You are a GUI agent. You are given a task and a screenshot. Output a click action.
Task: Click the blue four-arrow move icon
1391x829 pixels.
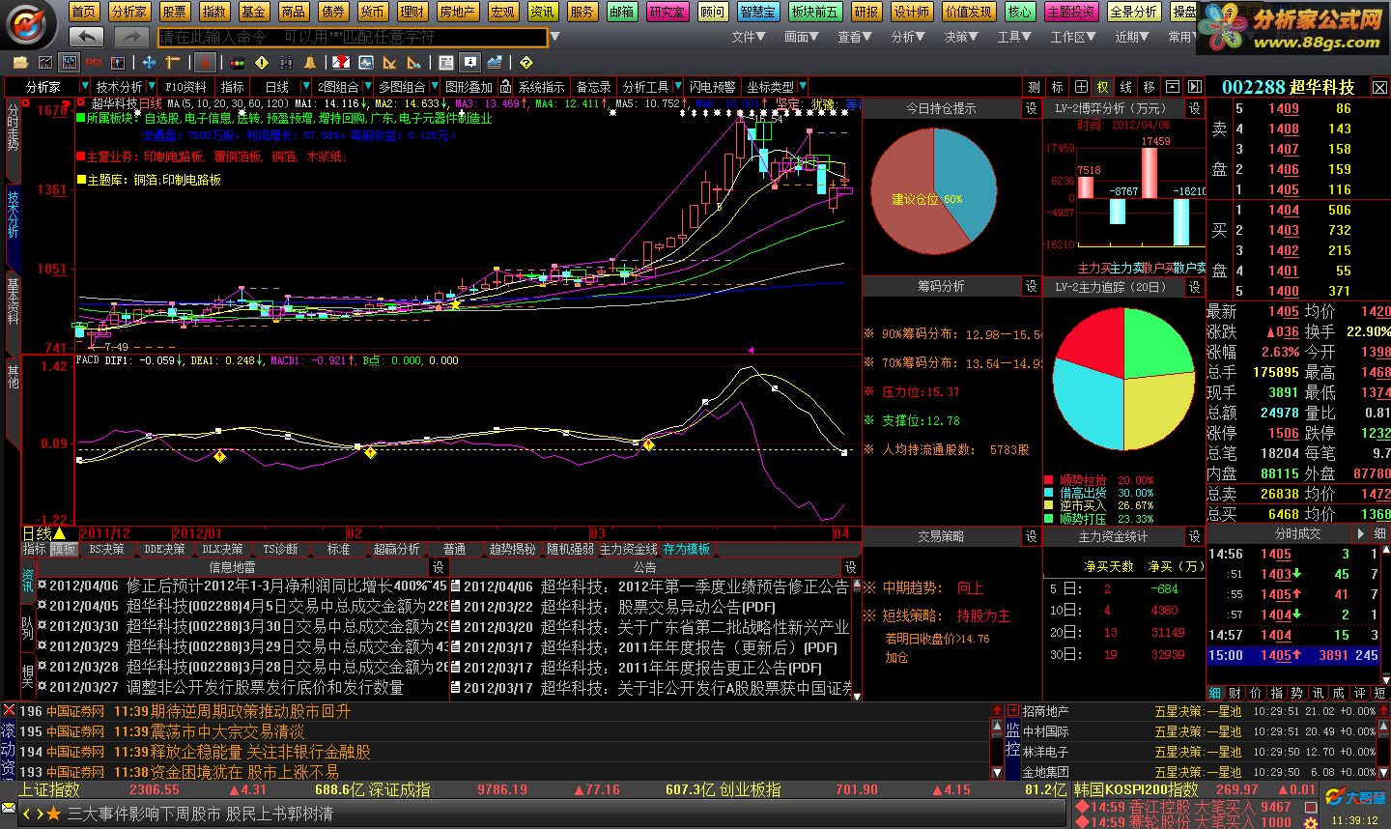(150, 62)
